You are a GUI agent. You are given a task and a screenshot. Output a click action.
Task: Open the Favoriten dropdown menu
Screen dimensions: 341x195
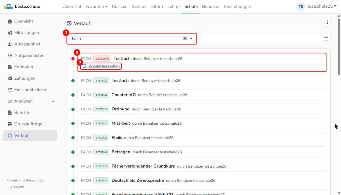pos(97,6)
